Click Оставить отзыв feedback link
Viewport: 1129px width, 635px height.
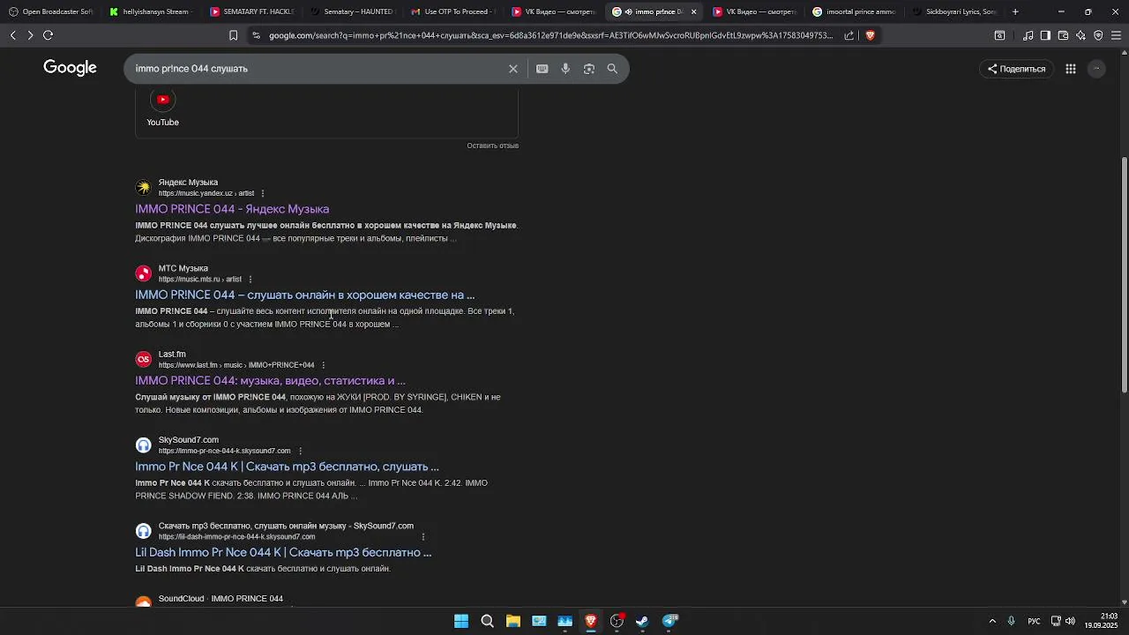[x=492, y=146]
